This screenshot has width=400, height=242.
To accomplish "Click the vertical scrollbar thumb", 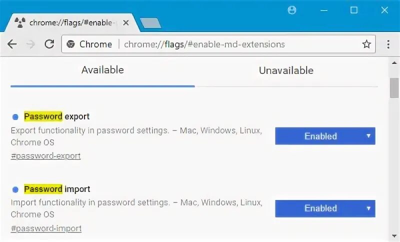I will [394, 88].
